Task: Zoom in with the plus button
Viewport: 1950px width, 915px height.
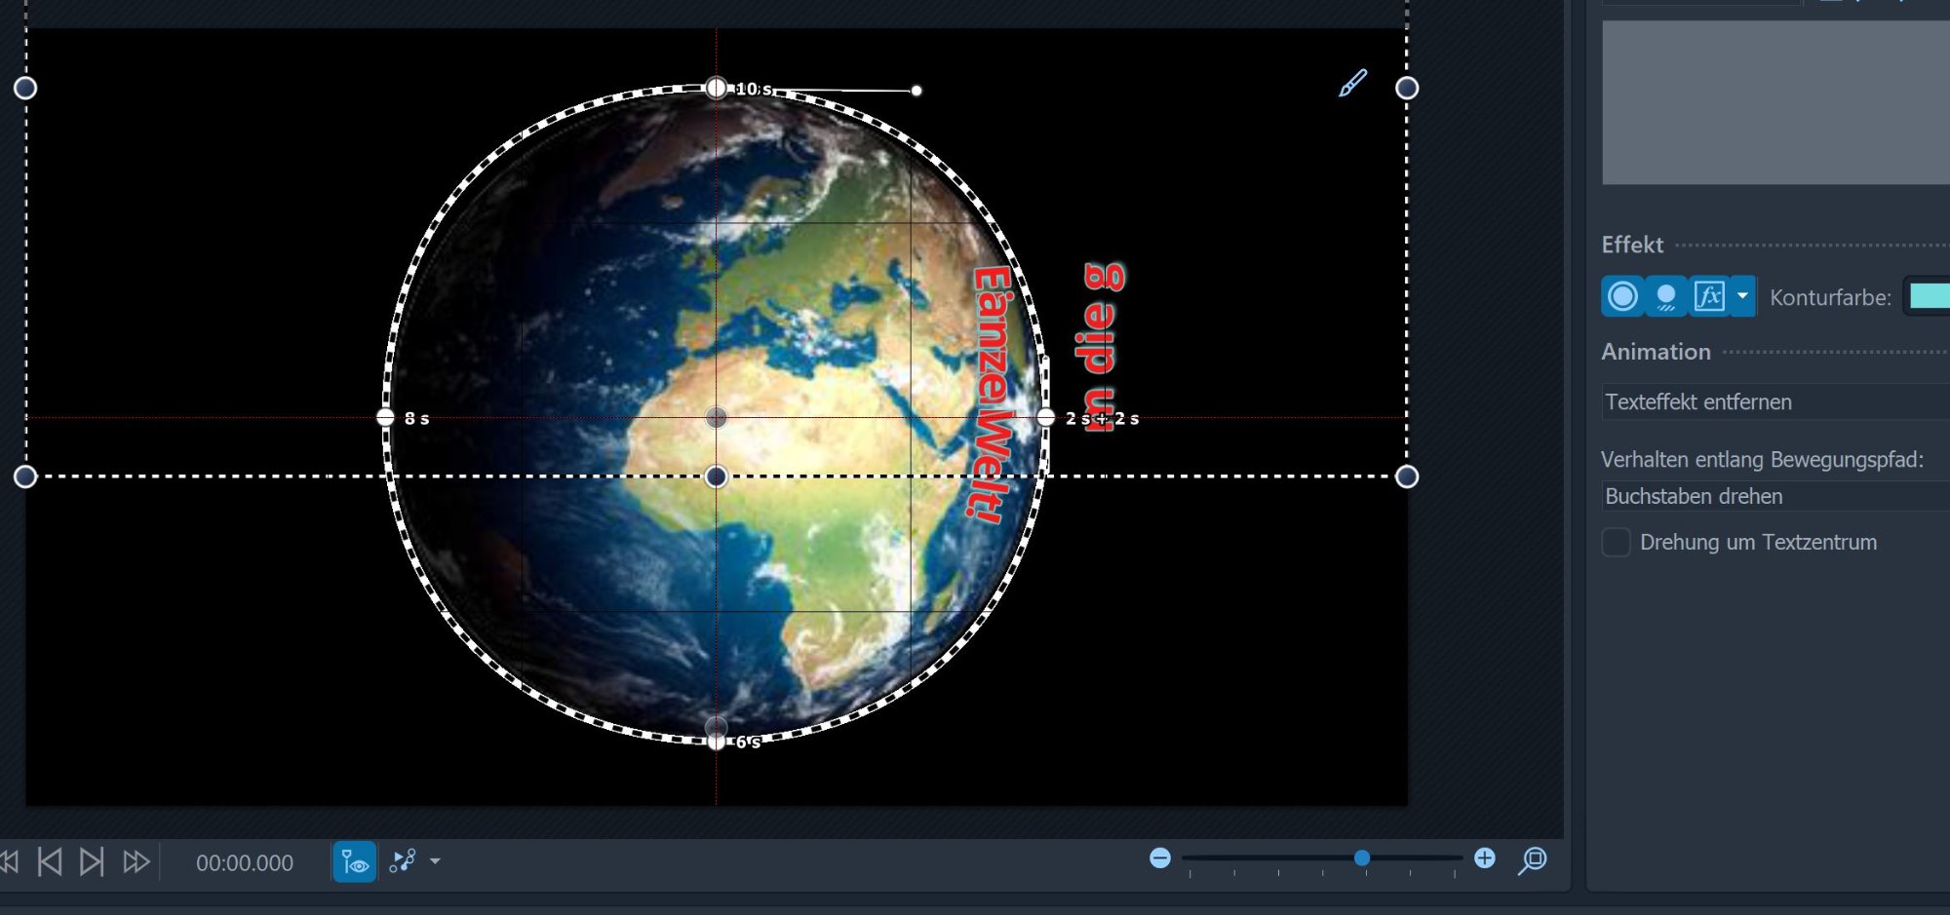Action: click(1484, 858)
